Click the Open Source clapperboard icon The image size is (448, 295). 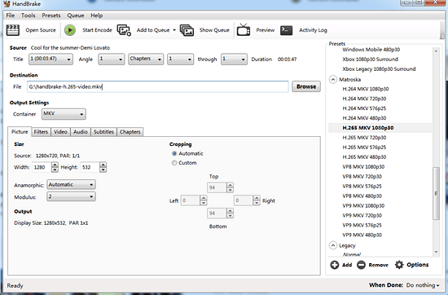(x=13, y=30)
